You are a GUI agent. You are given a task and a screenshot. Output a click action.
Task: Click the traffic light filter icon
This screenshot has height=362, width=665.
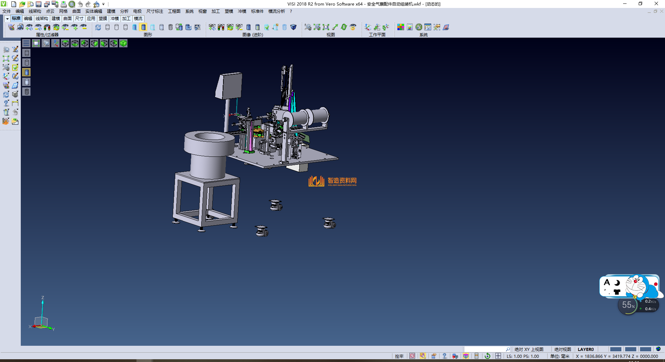[47, 27]
